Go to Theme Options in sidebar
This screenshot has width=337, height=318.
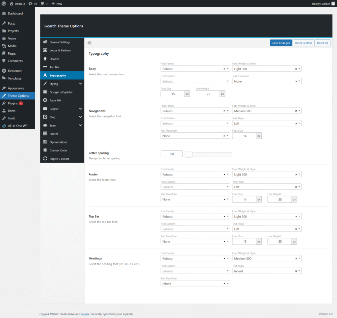[17, 96]
